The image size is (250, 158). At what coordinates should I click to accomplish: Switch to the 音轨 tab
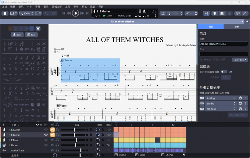236,27
